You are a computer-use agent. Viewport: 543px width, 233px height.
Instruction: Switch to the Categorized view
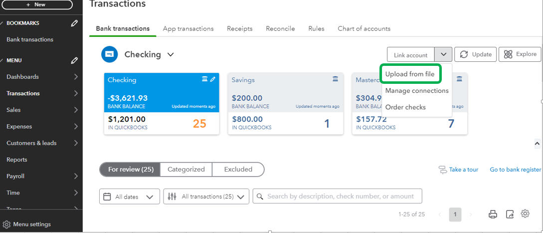click(x=186, y=169)
